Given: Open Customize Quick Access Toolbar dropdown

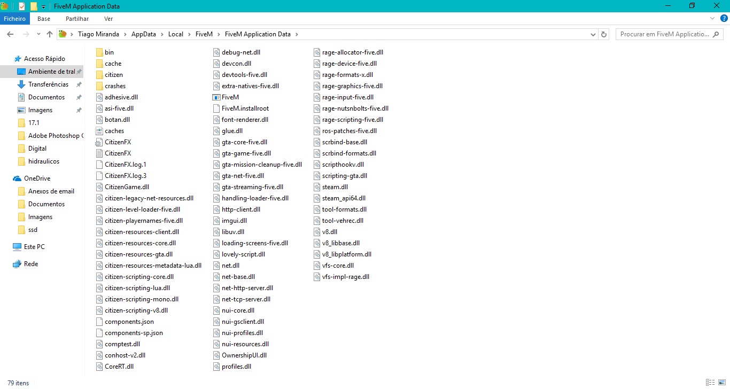Looking at the screenshot, I should [44, 6].
